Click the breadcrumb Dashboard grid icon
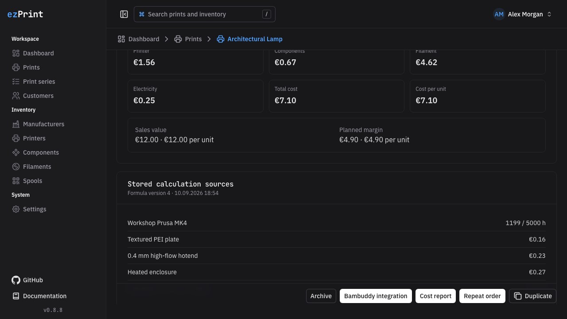 121,39
